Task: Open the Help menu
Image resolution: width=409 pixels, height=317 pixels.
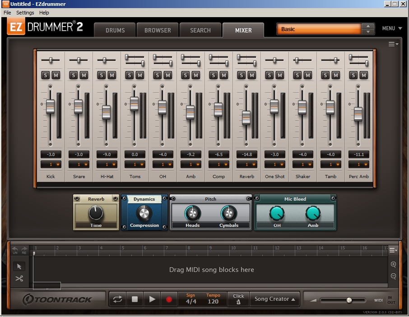Action: [x=44, y=13]
